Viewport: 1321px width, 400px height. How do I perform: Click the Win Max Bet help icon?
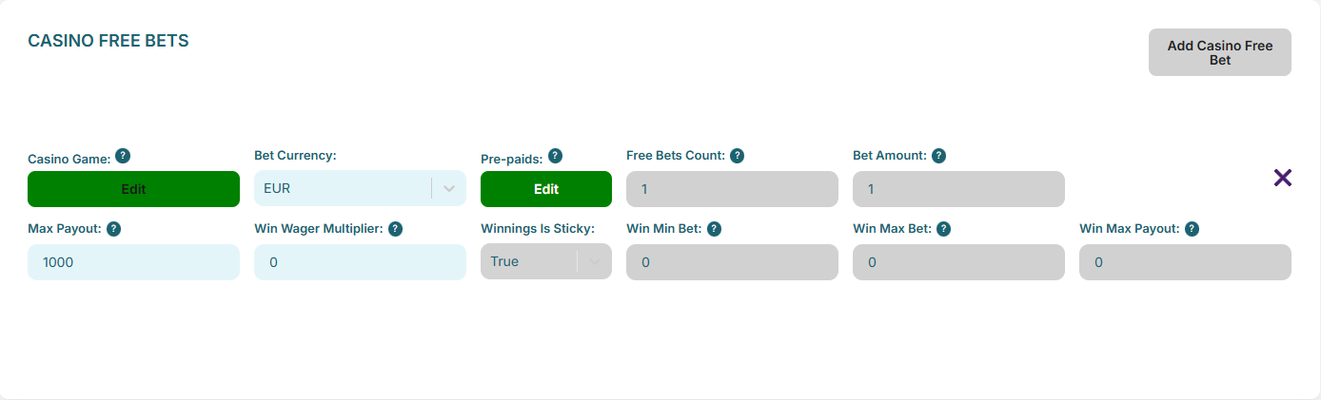(x=943, y=229)
